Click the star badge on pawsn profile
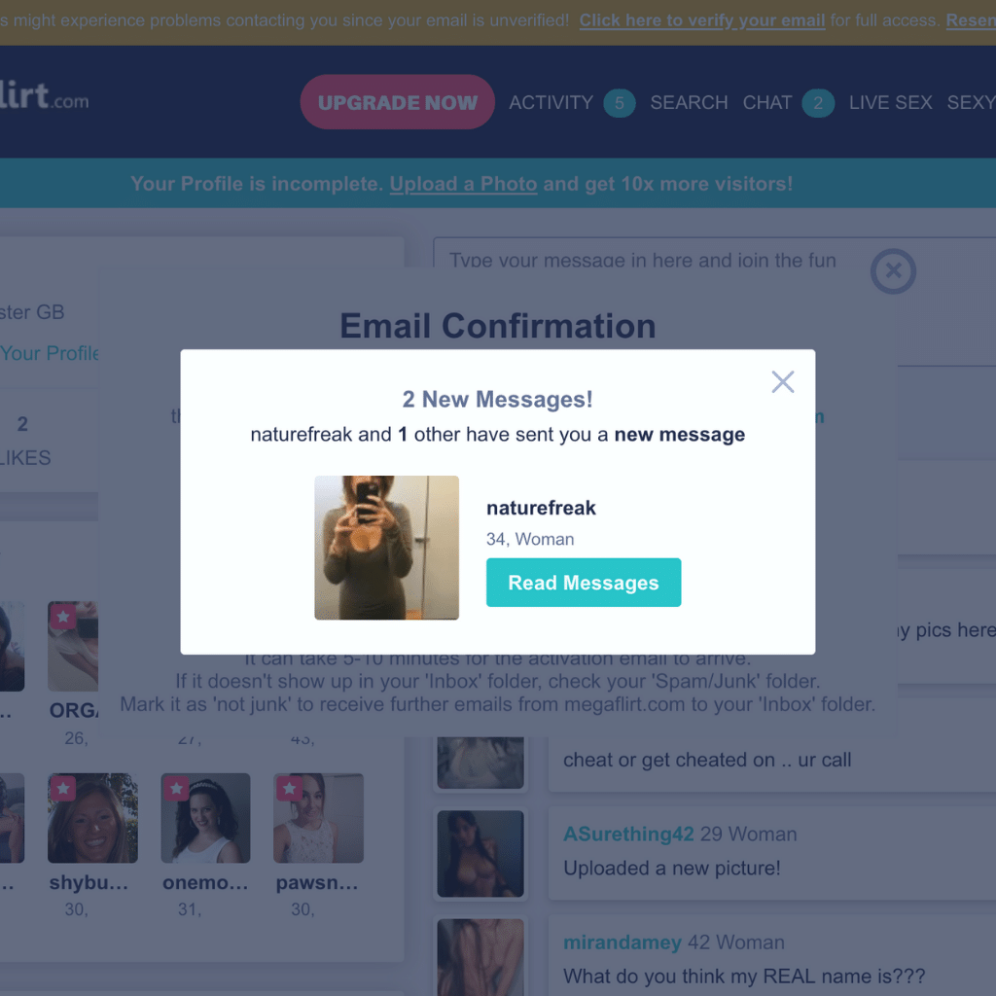This screenshot has width=996, height=996. click(x=289, y=788)
